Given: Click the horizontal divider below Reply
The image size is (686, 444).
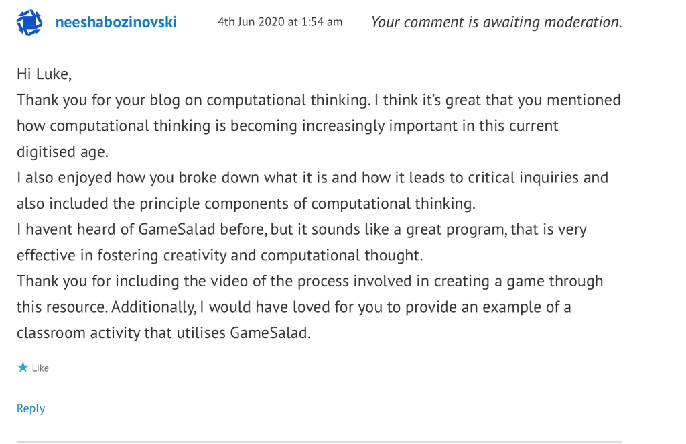Looking at the screenshot, I should coord(319,441).
